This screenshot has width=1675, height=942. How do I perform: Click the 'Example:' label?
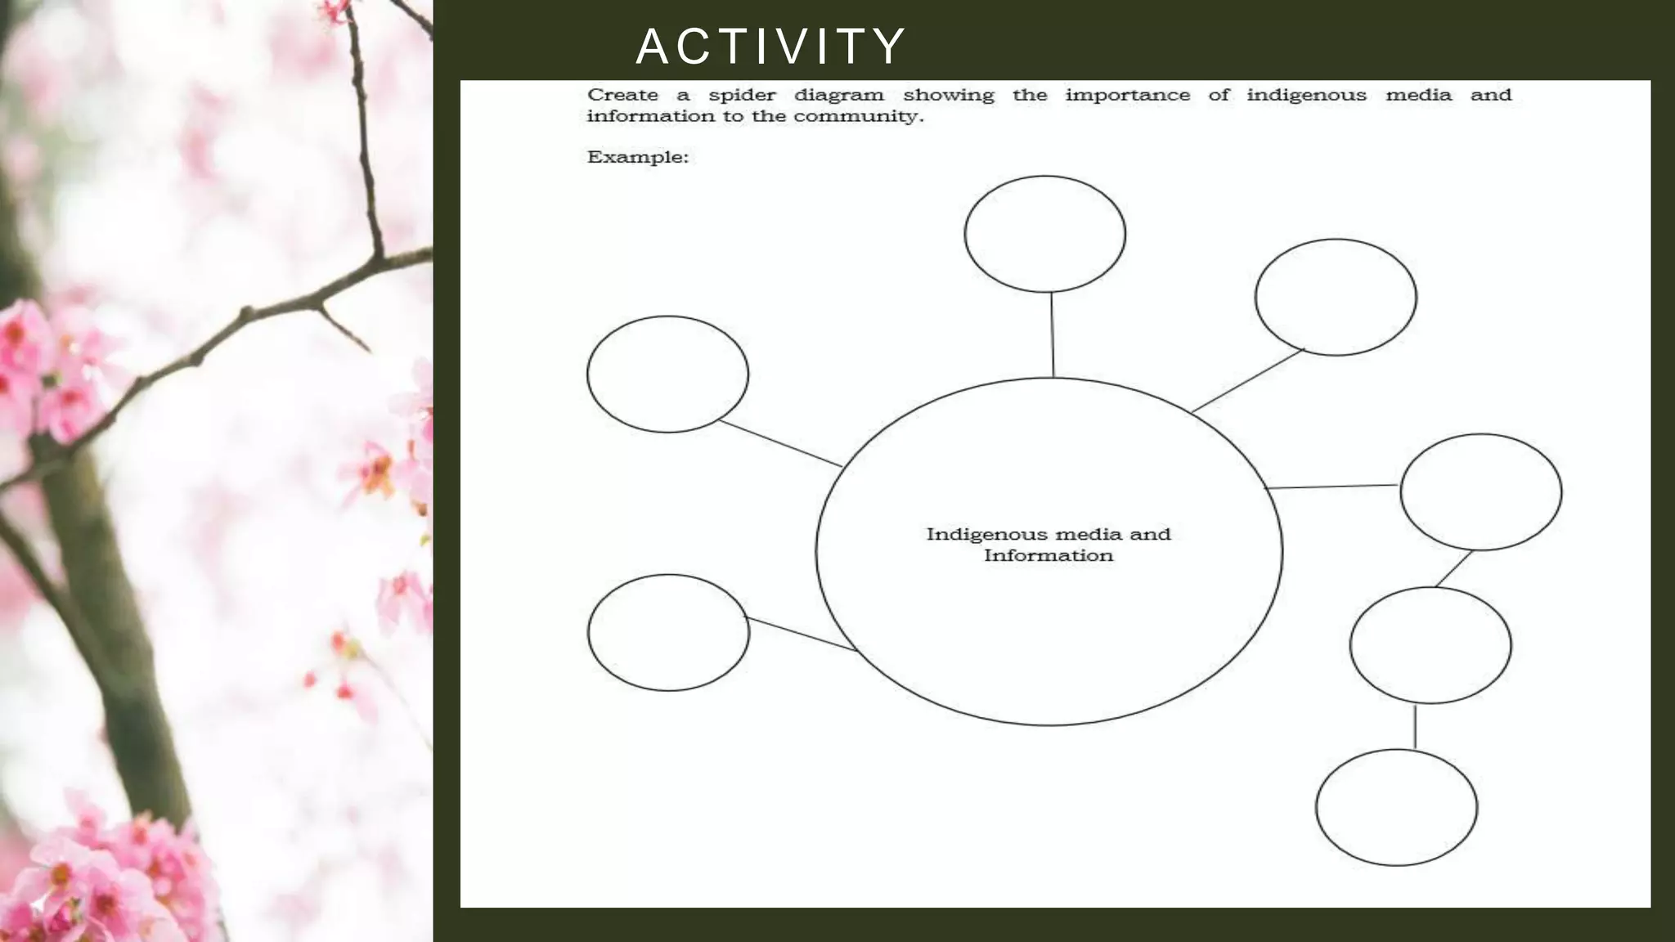pos(638,157)
